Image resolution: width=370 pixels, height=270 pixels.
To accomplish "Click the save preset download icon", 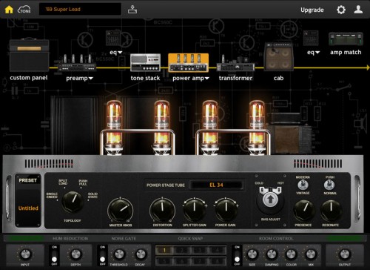I will coord(132,10).
